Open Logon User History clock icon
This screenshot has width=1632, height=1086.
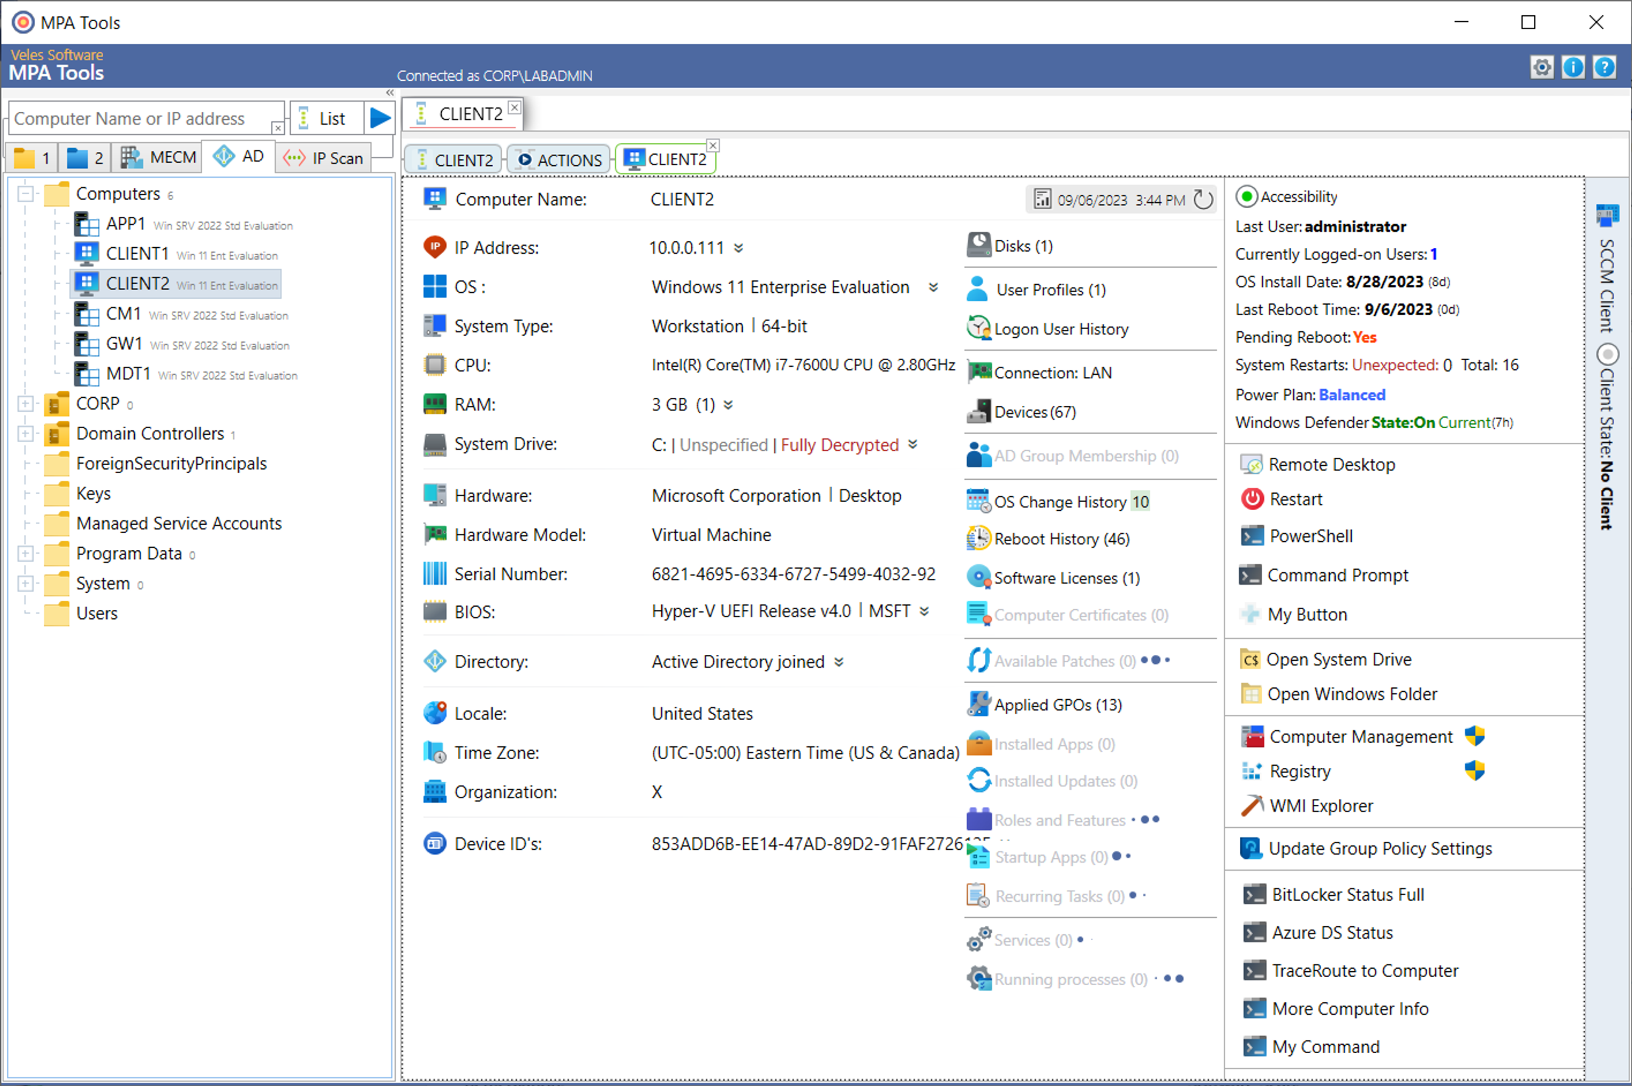978,328
